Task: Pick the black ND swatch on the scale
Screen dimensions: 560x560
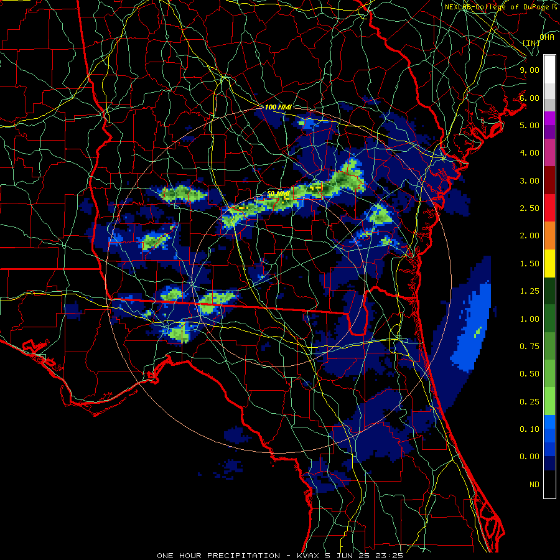Action: 549,484
